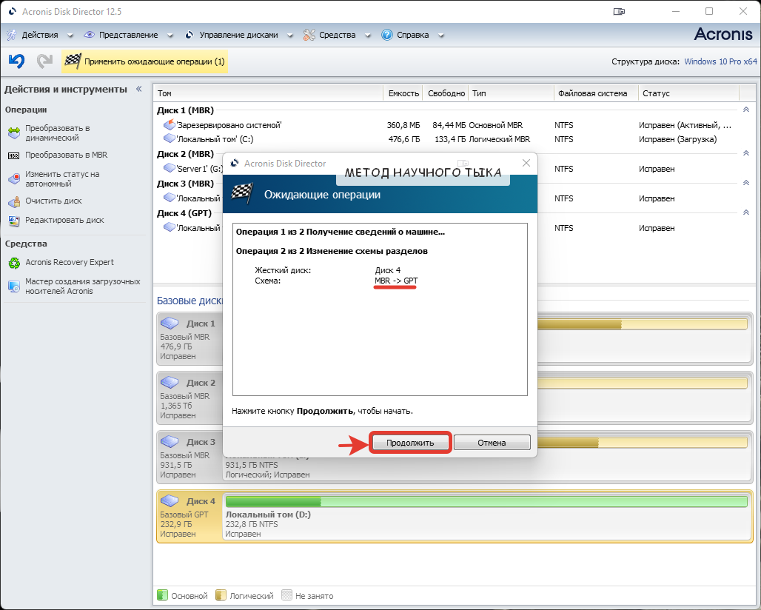Viewport: 761px width, 610px height.
Task: Open the Управление дисками menu
Action: click(239, 35)
